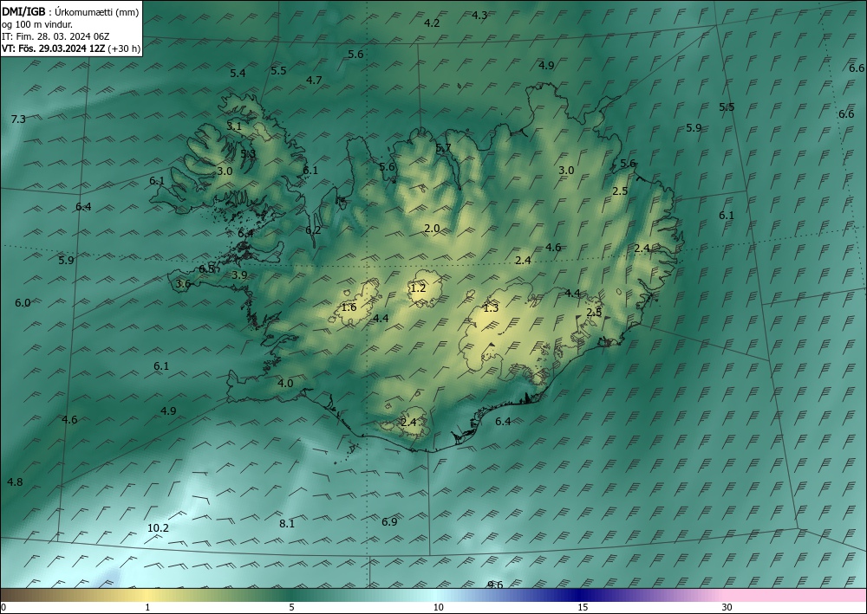Screen dimensions: 867x614
Task: Click the color bar label '0'
Action: (x=3, y=607)
